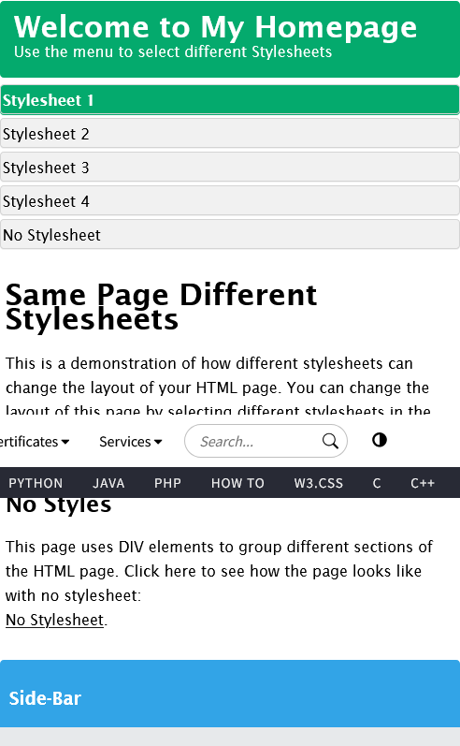Click the search magnifier icon

[x=330, y=441]
